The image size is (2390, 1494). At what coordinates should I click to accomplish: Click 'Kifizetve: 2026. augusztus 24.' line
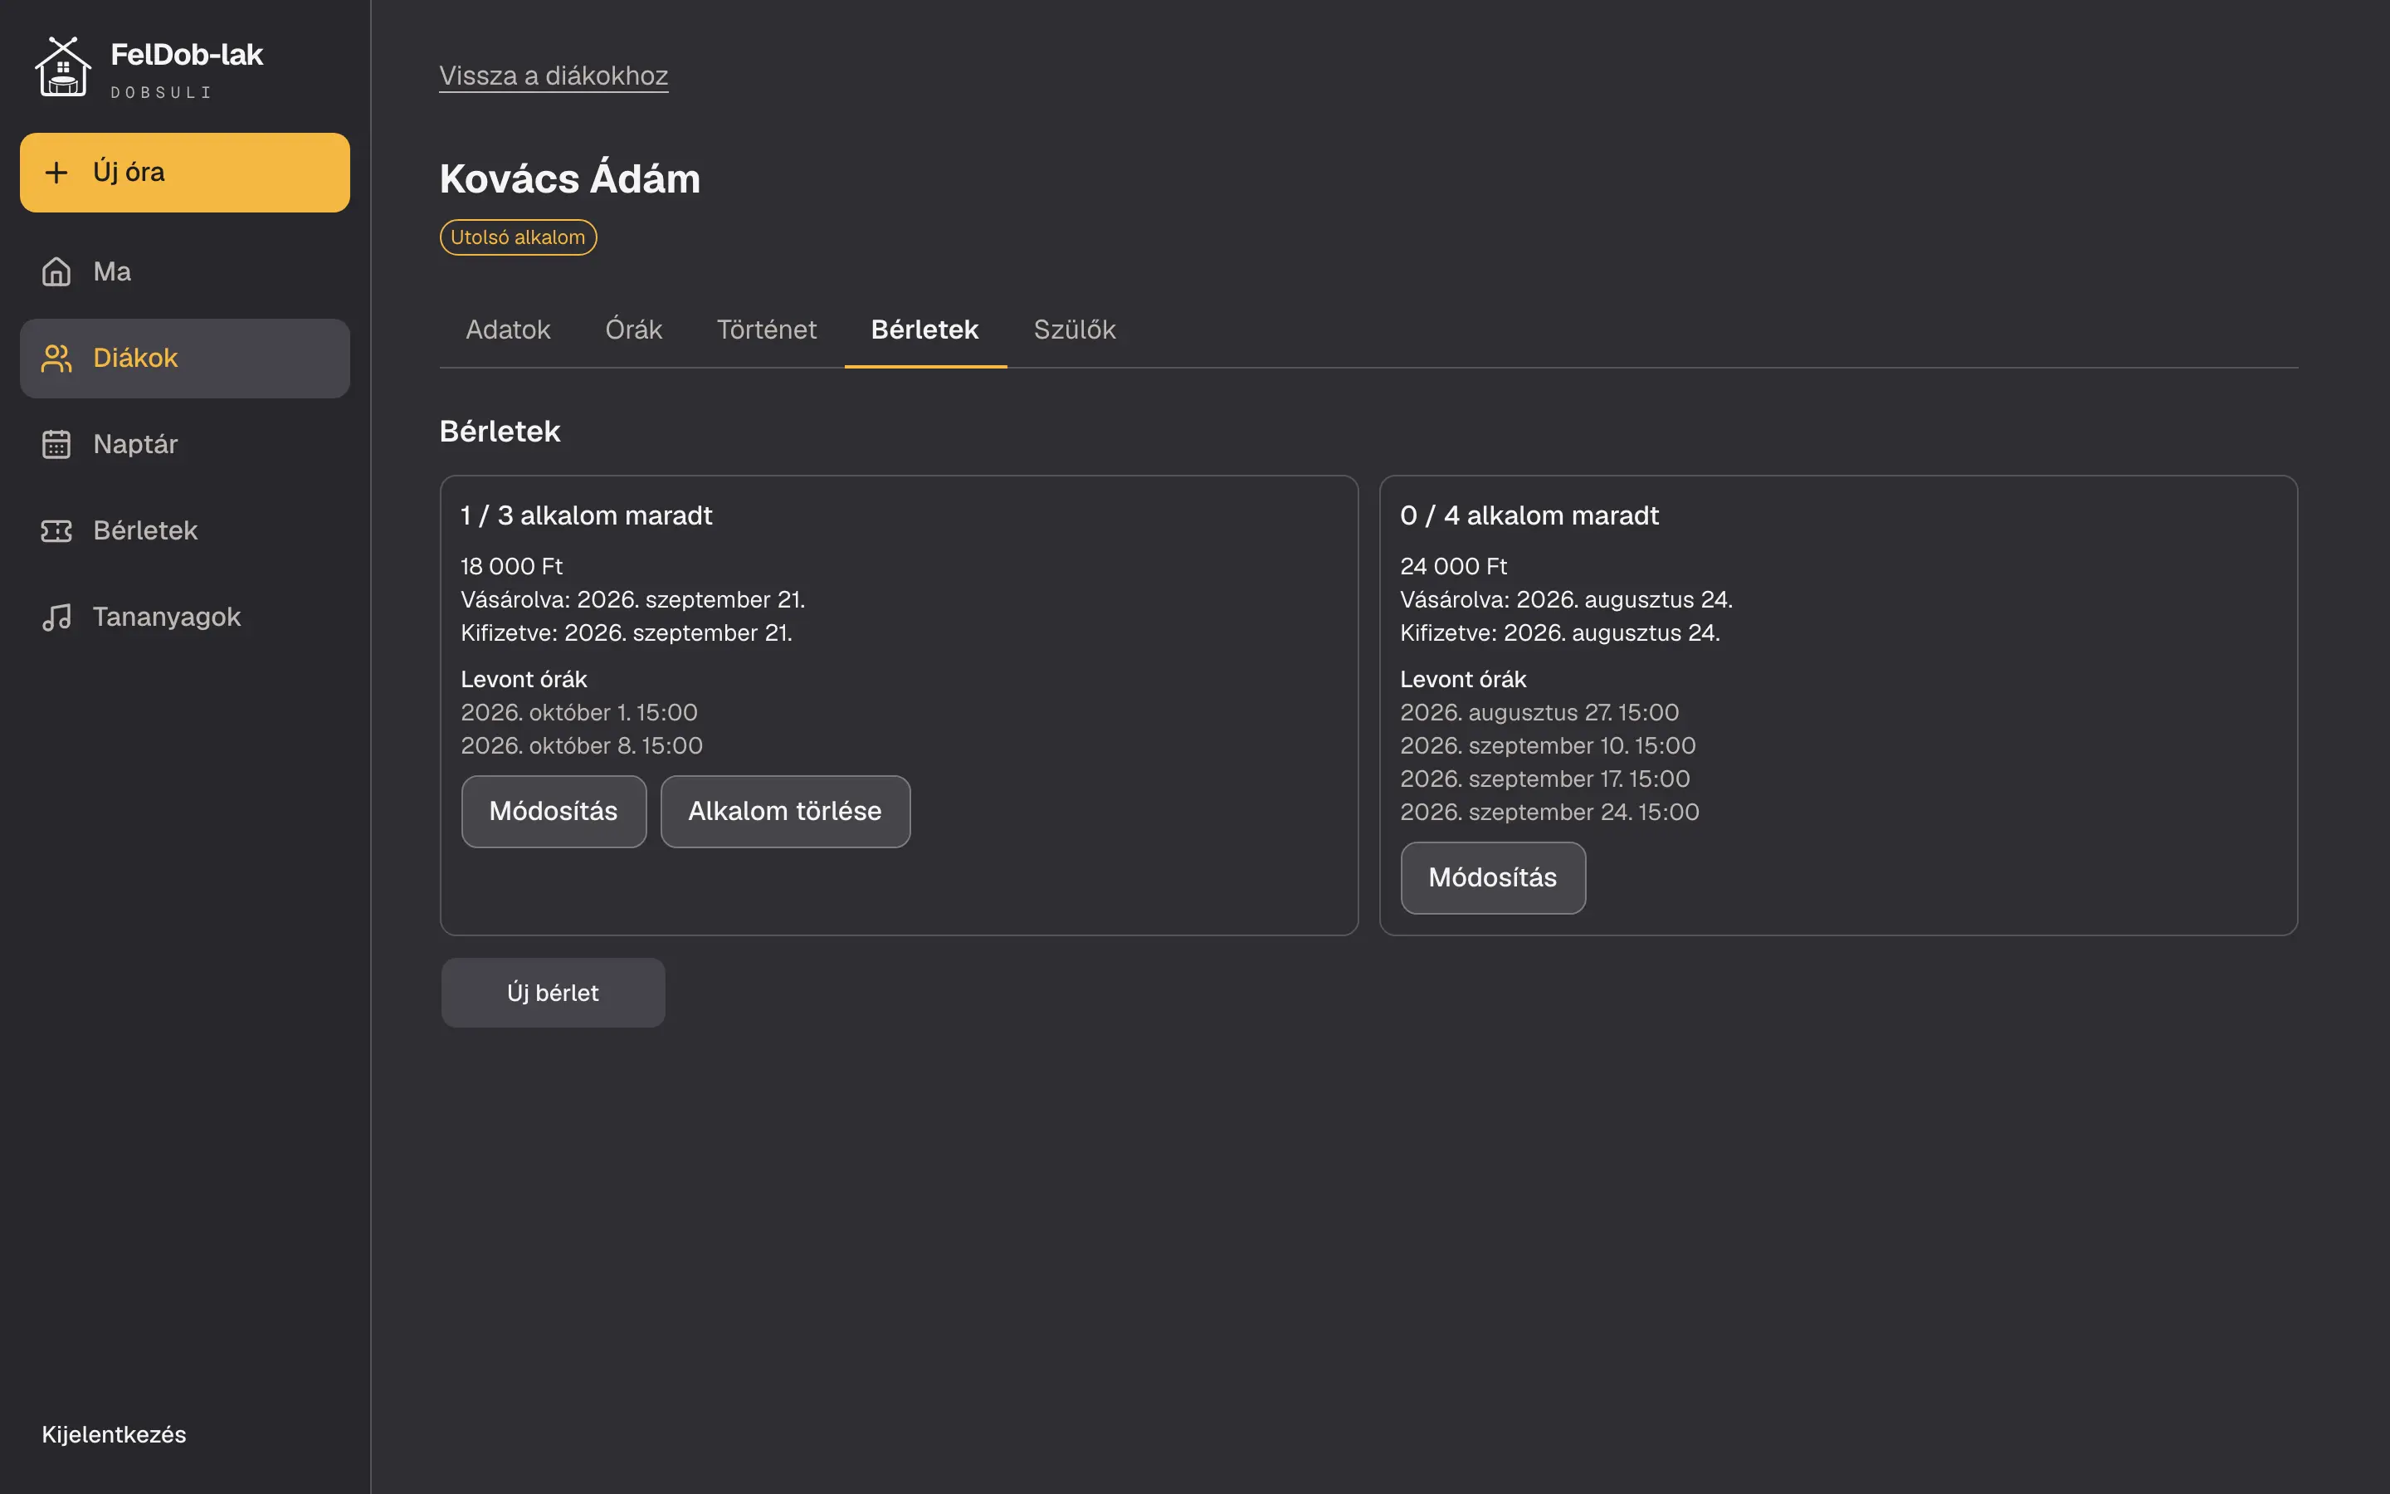click(x=1559, y=632)
